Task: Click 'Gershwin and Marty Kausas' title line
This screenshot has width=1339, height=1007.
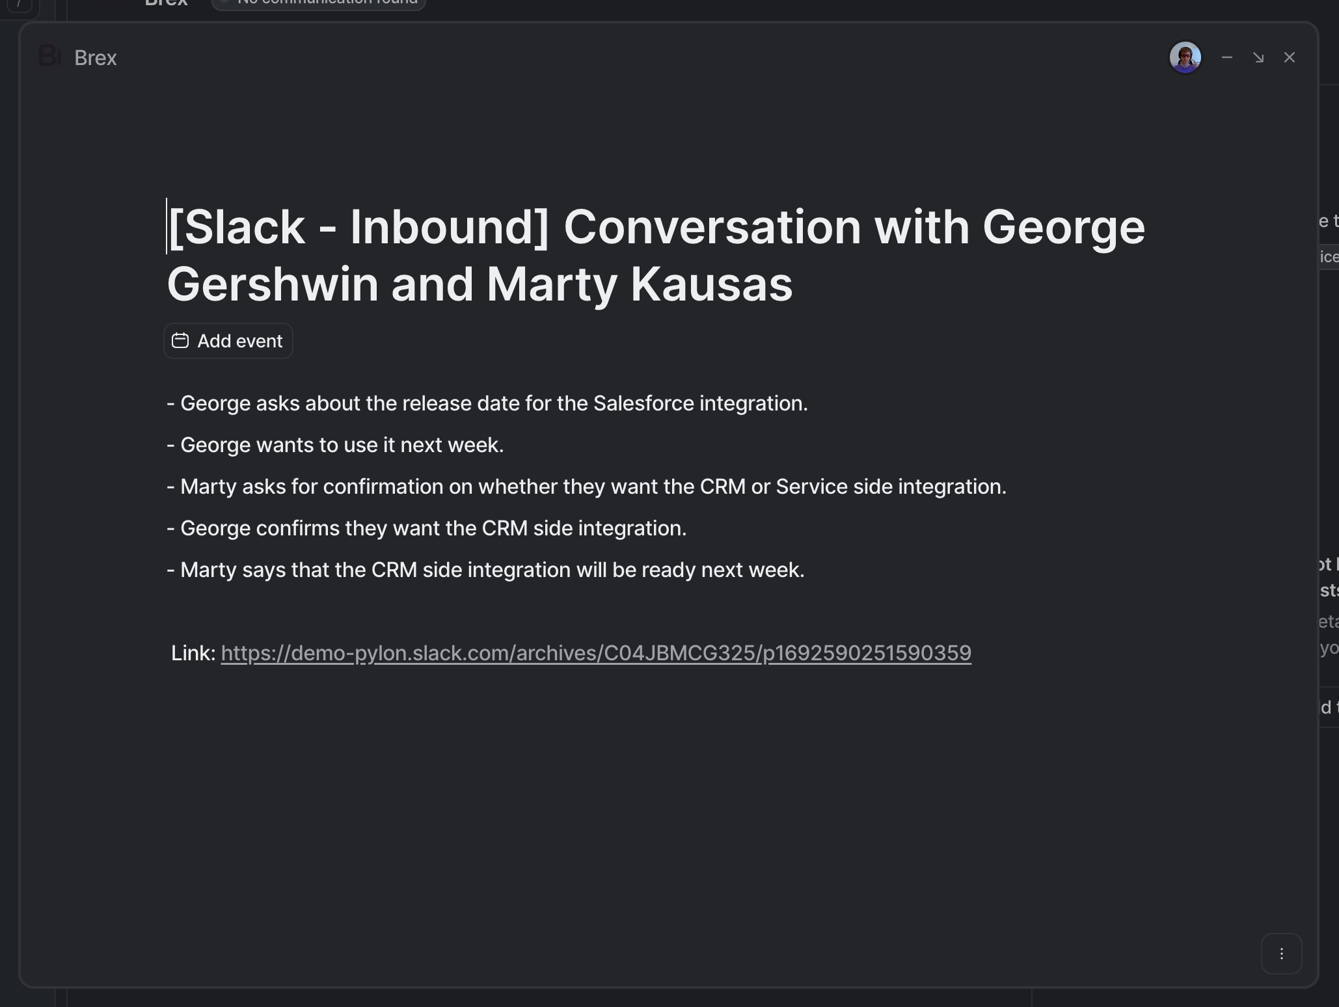Action: (480, 285)
